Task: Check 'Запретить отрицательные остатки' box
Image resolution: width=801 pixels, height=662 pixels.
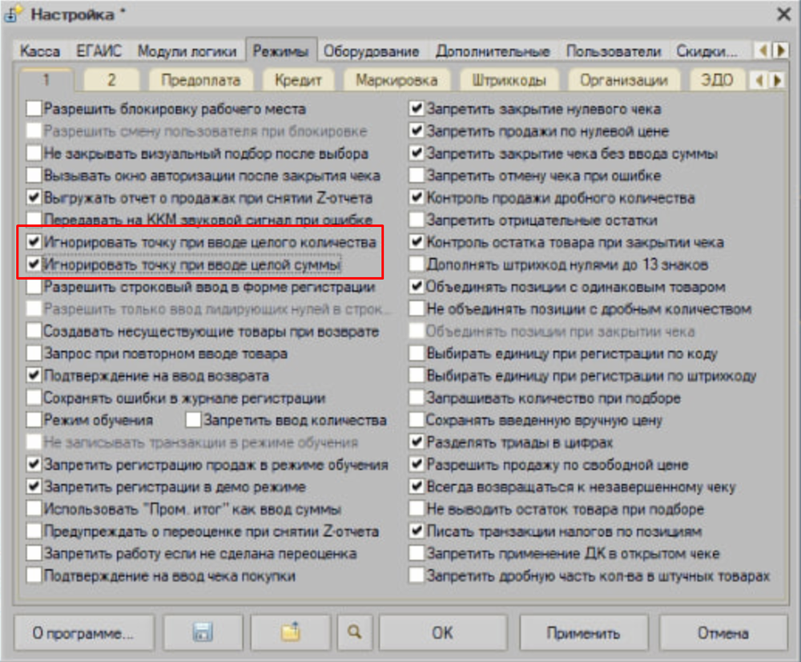Action: [416, 220]
